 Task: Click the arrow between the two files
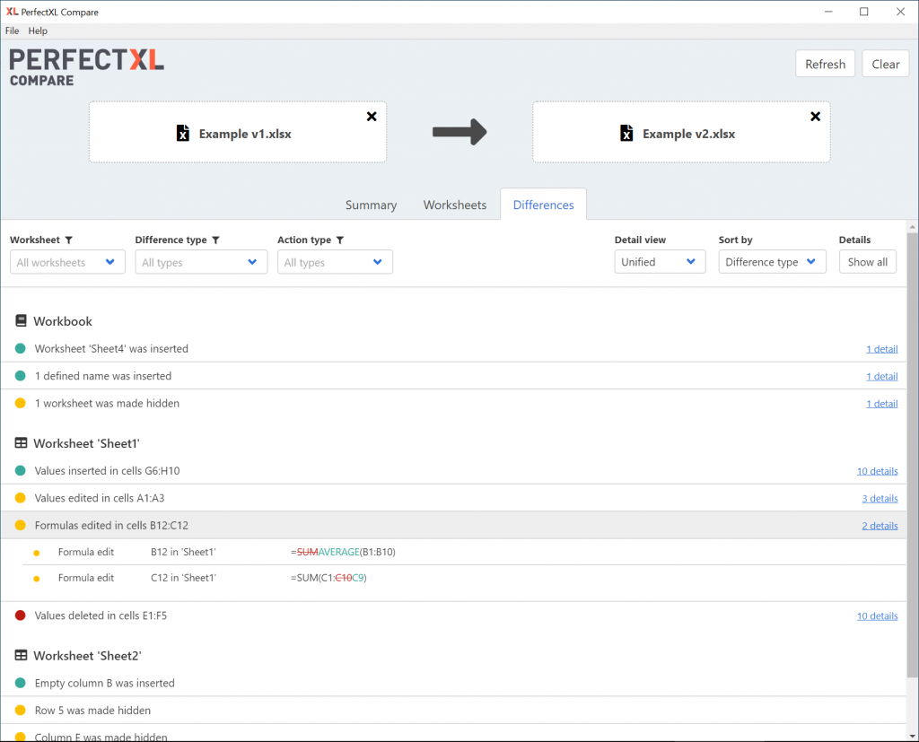(459, 132)
